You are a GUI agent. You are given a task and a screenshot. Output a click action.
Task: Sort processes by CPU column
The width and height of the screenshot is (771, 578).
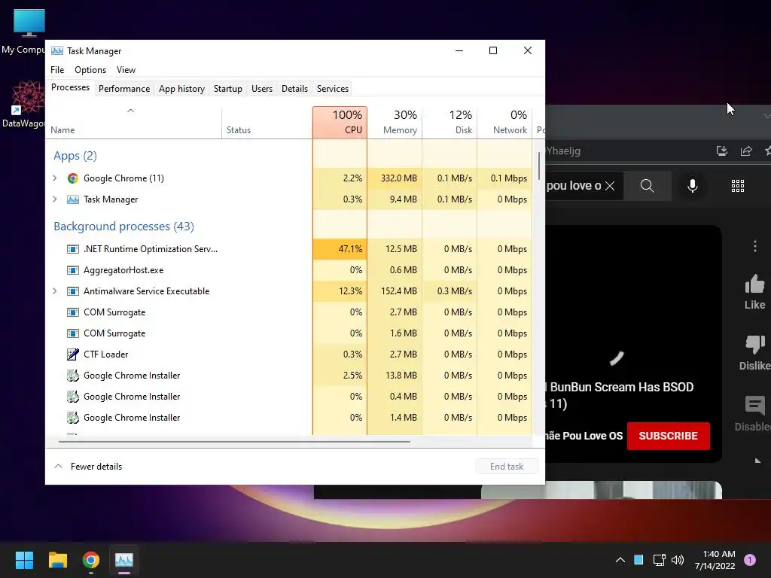click(340, 123)
